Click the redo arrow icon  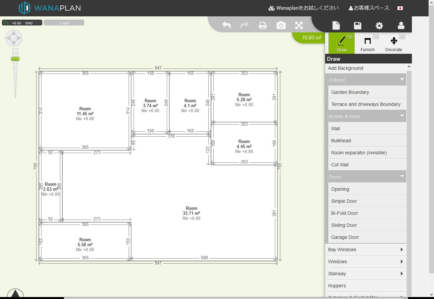click(245, 25)
